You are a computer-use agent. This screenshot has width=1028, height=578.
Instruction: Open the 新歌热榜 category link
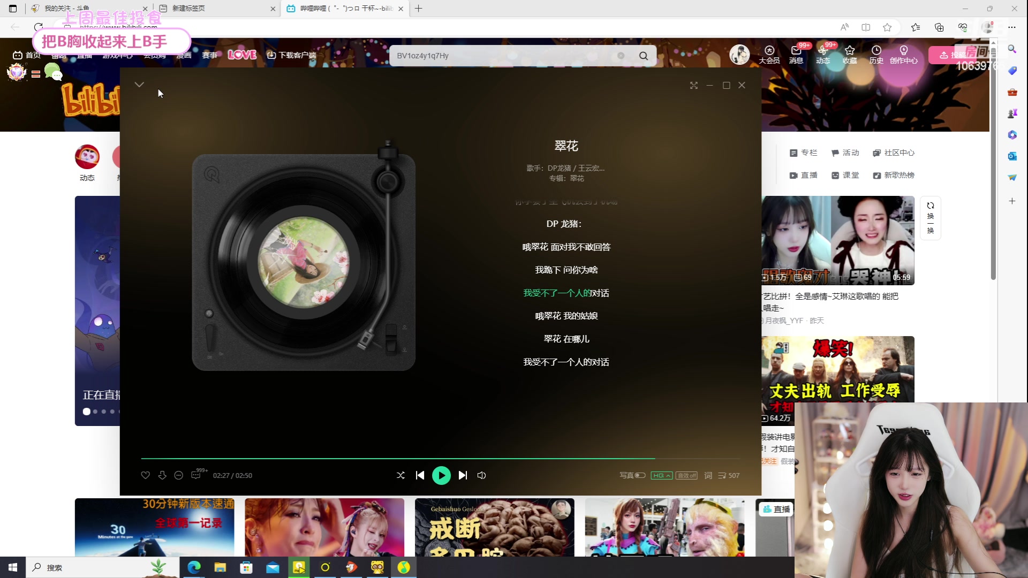(x=894, y=175)
